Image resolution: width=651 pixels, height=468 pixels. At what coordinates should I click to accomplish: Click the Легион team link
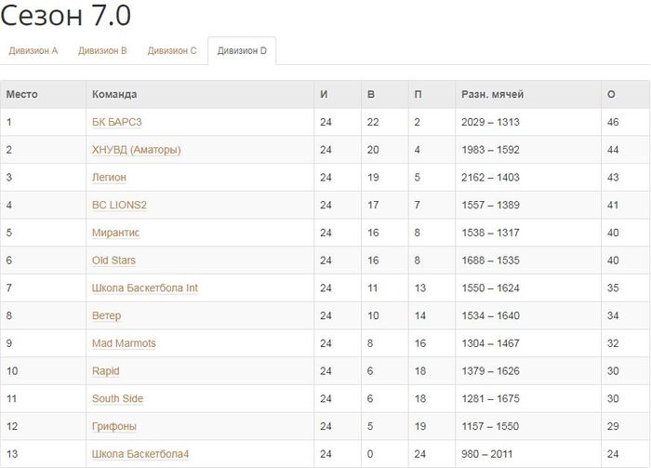(x=109, y=178)
